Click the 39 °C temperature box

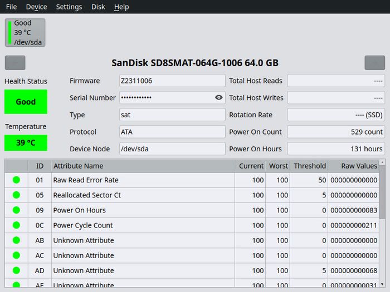[26, 143]
